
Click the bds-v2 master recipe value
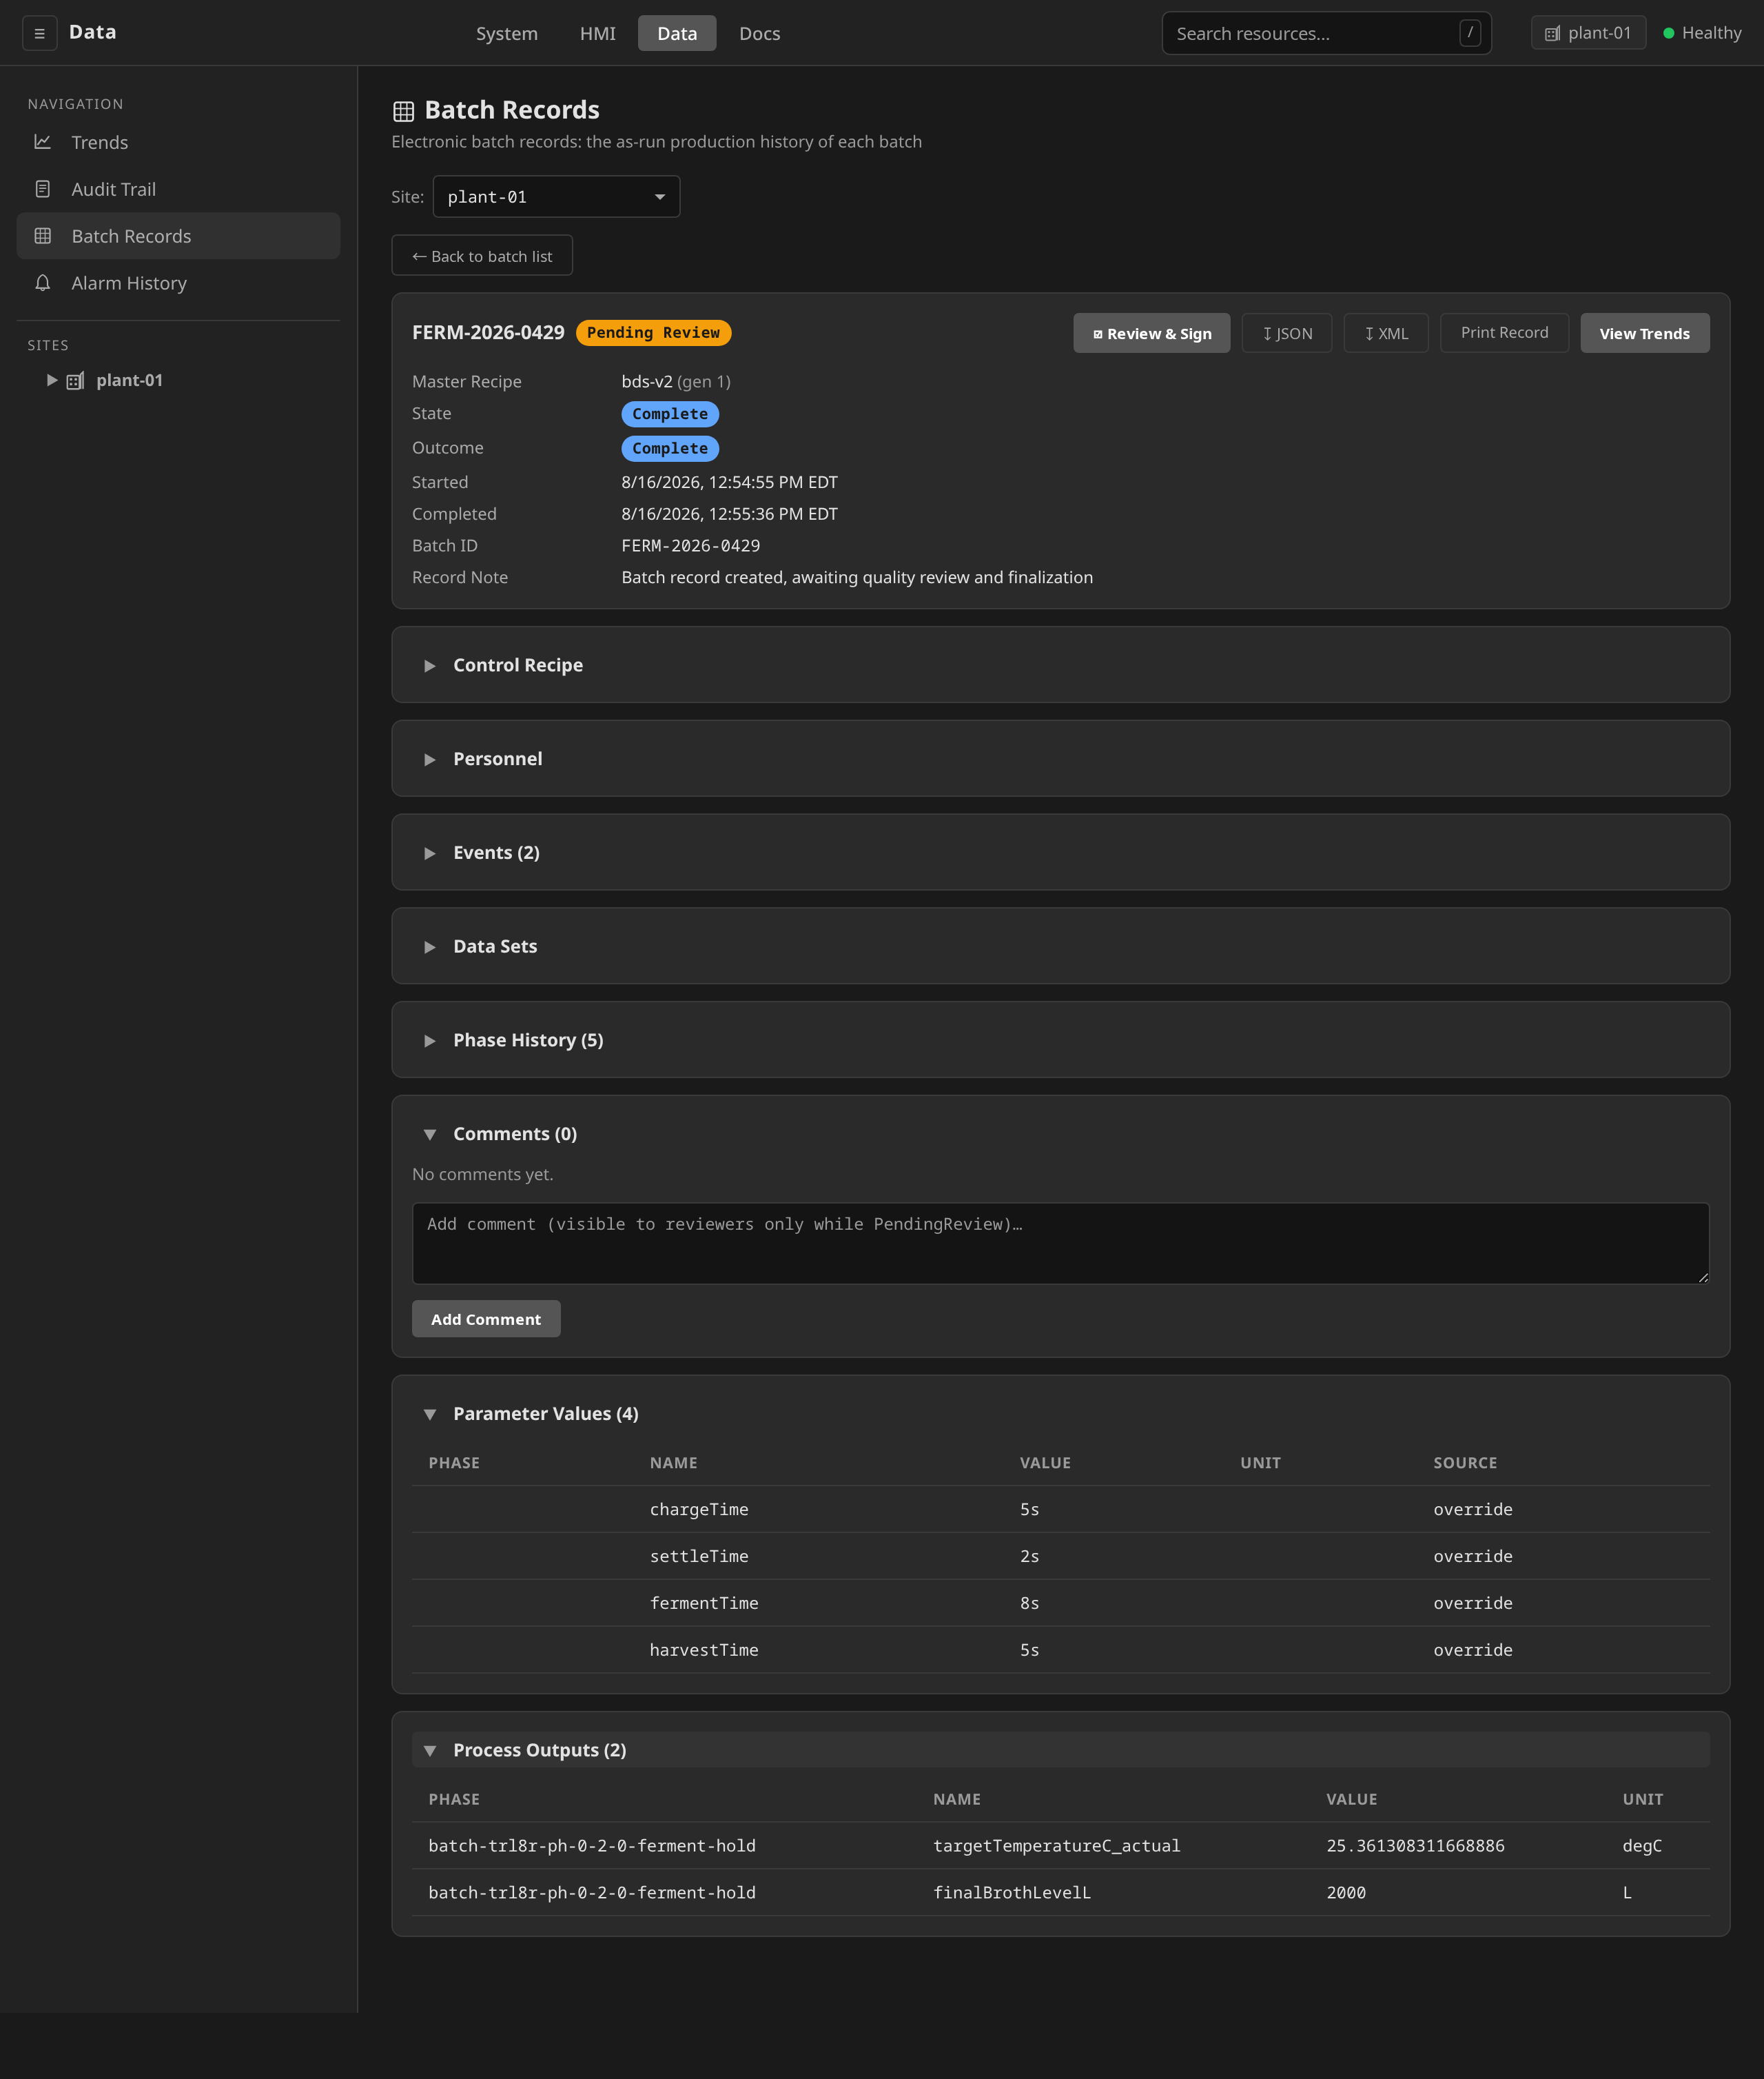[647, 381]
